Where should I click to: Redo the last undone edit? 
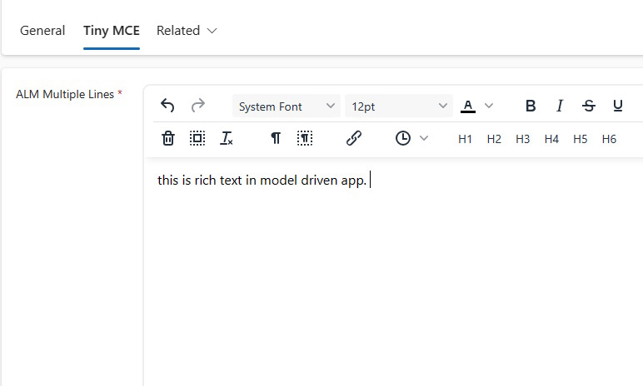point(198,106)
